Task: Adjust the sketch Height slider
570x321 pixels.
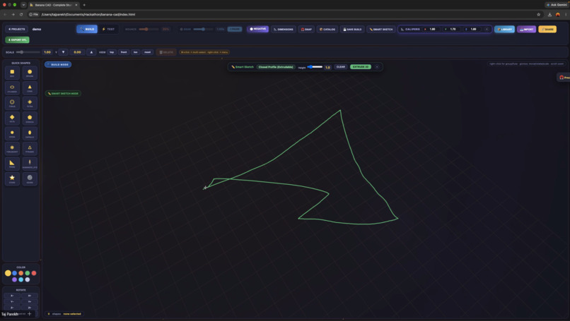Action: coord(315,67)
